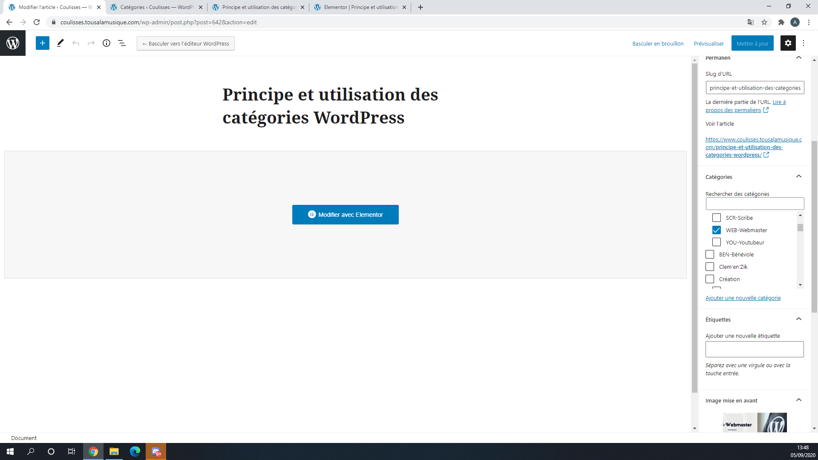Collapse the Étiquettes panel

pos(799,319)
